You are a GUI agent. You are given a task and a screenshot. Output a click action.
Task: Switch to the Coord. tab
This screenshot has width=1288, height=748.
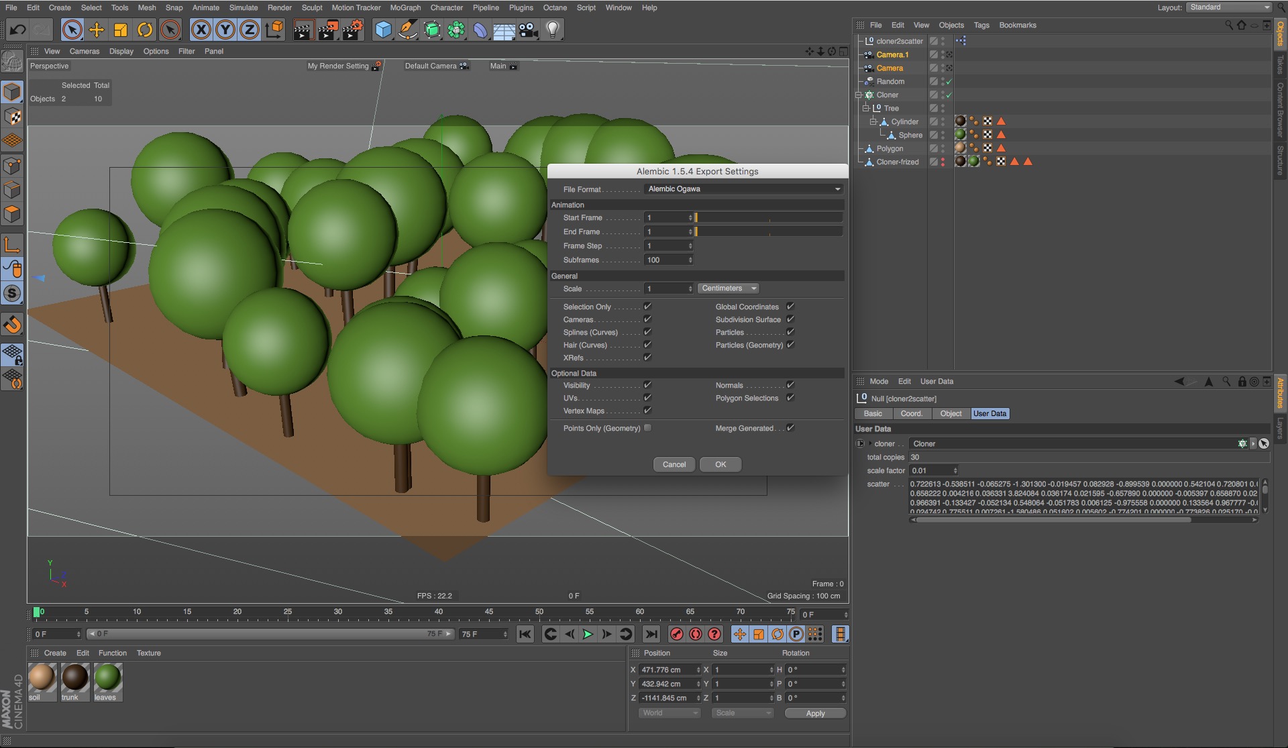pyautogui.click(x=911, y=414)
